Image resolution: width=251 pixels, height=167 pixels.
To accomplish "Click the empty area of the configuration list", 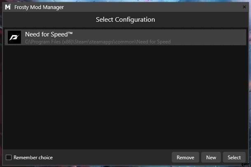I will (x=125, y=98).
